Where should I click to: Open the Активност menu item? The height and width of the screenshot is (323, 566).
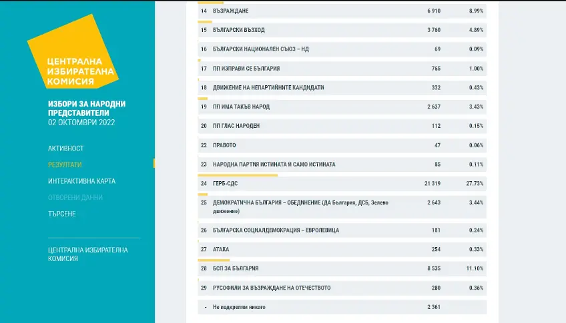click(x=65, y=148)
